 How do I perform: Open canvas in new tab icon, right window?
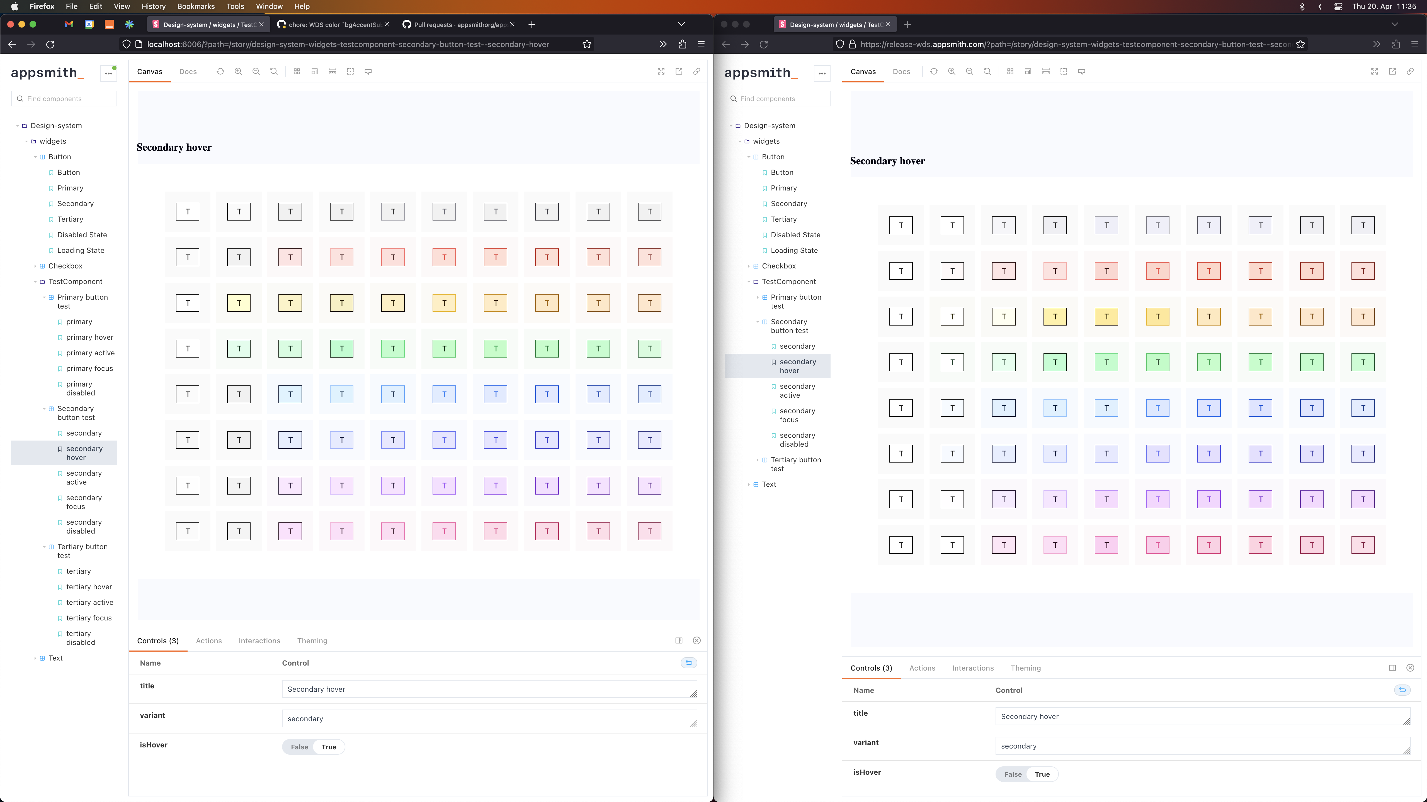click(x=1392, y=71)
